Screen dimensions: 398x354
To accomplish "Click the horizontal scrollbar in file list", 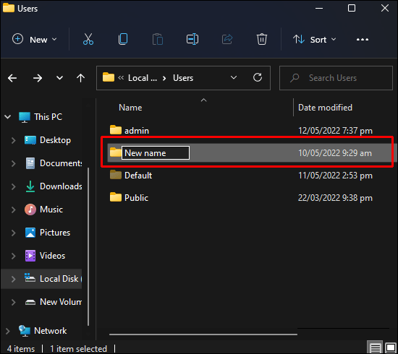I will (203, 334).
